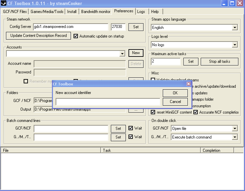Click Set button for Maximum active tasks

(191, 61)
